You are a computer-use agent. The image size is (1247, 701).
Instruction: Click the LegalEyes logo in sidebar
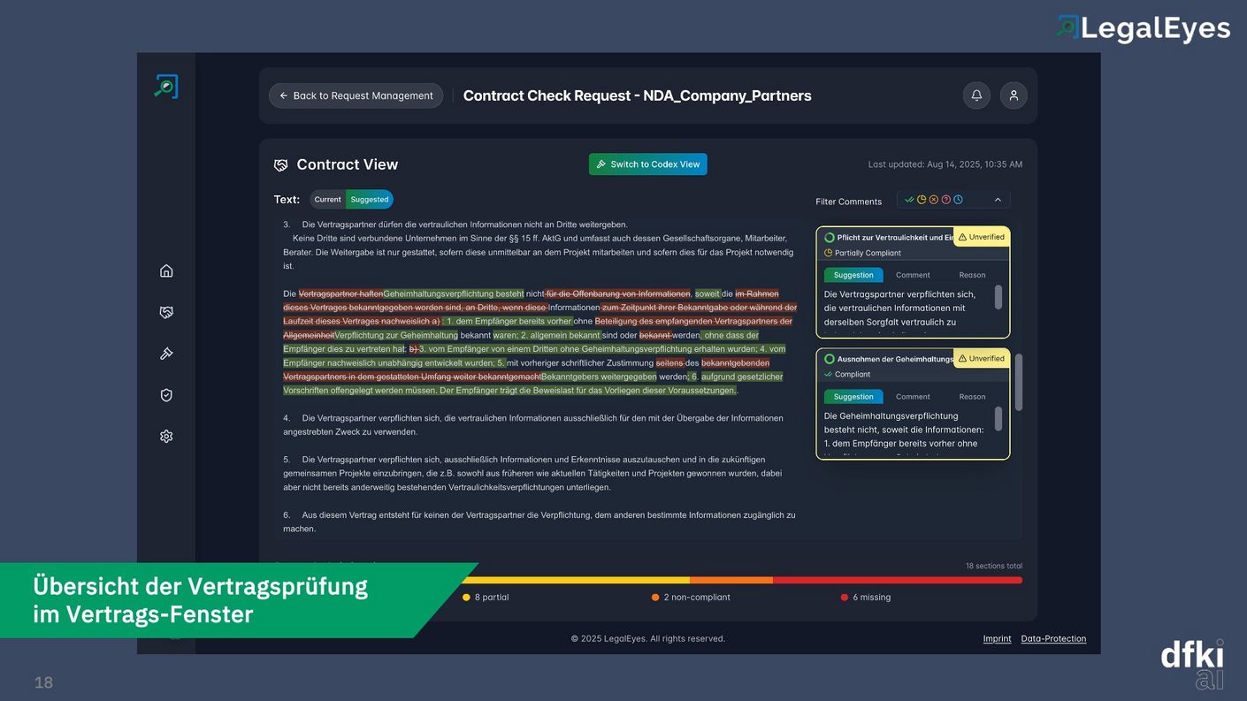pos(166,86)
